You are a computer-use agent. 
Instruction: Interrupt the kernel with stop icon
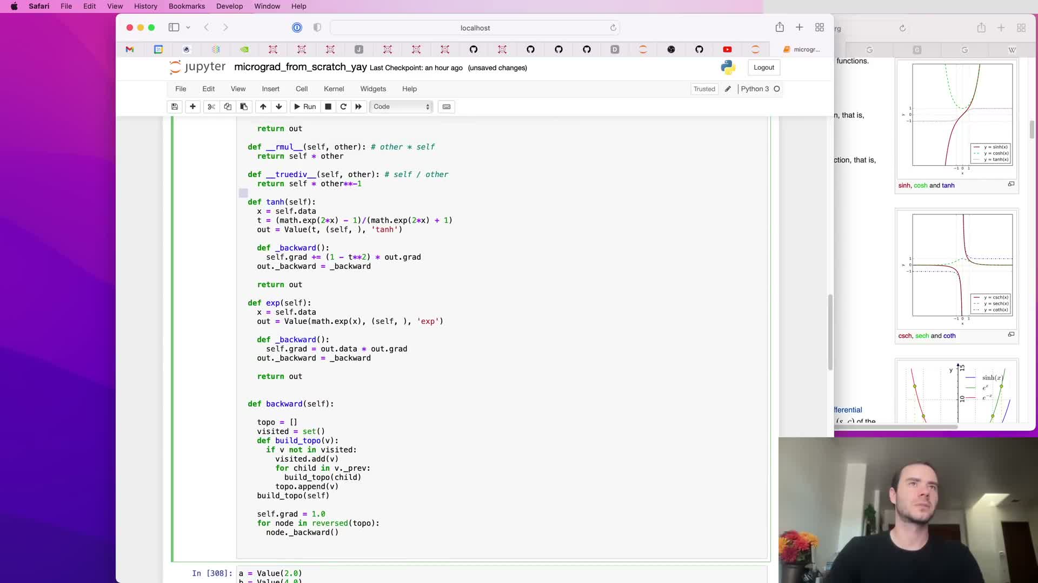(328, 107)
